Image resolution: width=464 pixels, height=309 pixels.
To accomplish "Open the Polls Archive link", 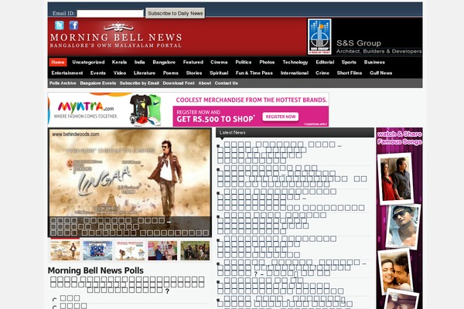I will coord(63,83).
